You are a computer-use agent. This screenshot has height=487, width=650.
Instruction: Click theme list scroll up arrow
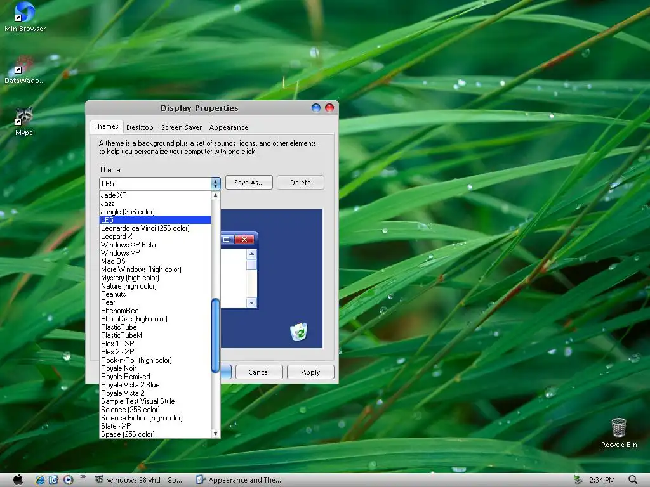click(216, 195)
